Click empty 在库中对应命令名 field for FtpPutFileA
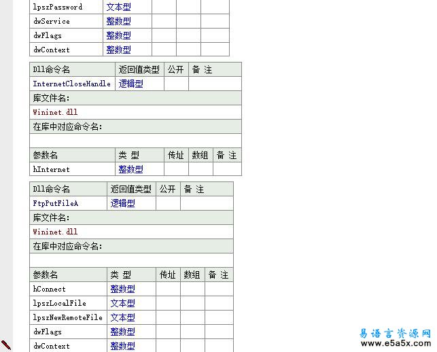The image size is (437, 352). pos(131,260)
